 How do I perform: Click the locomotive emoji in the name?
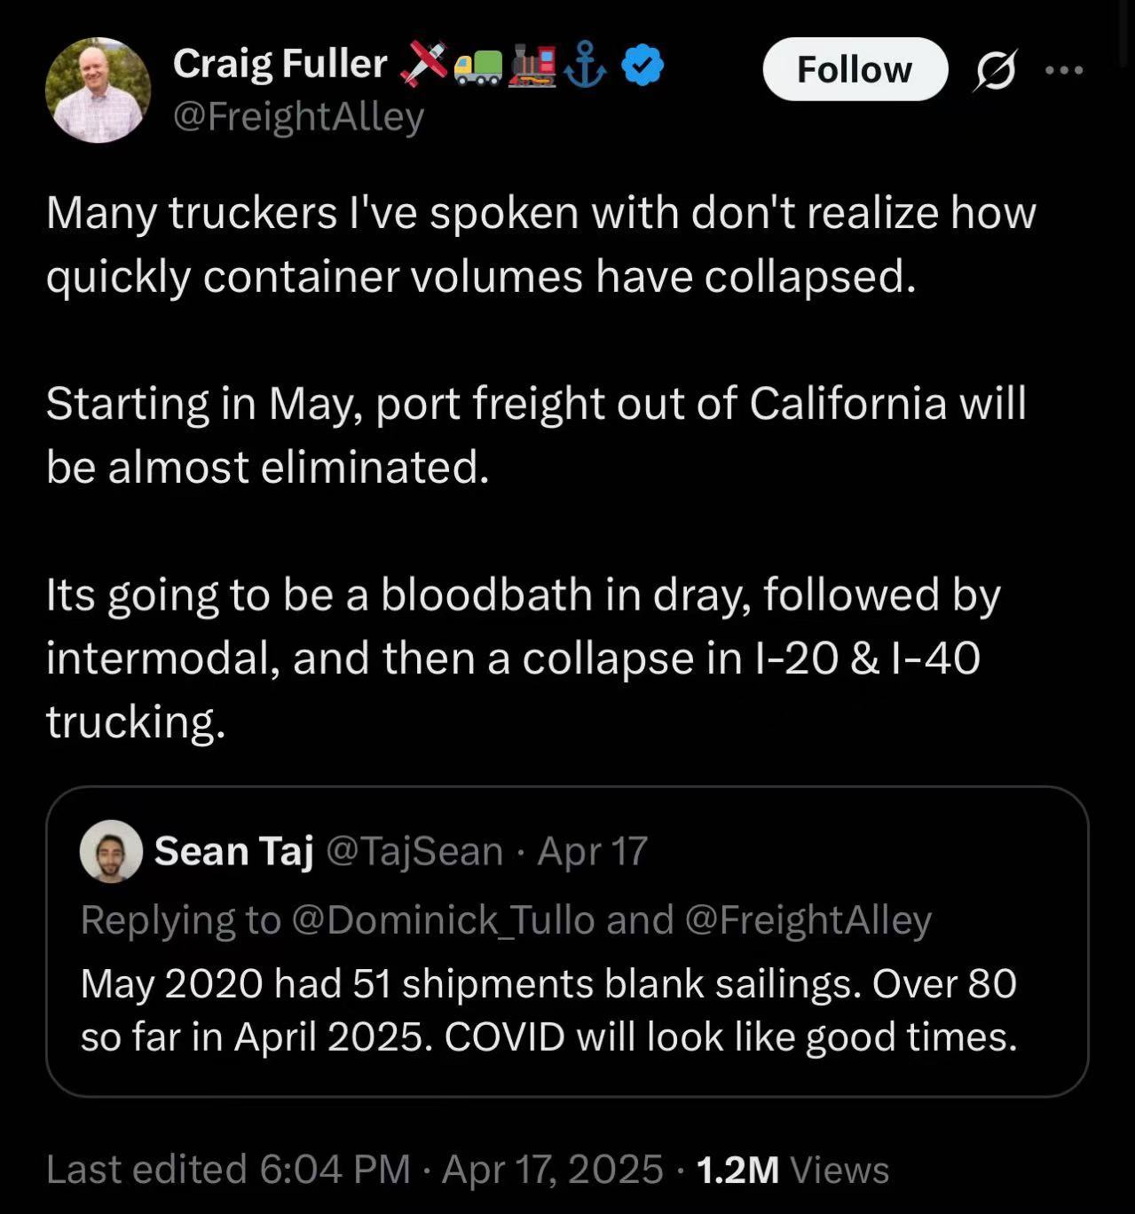(532, 67)
